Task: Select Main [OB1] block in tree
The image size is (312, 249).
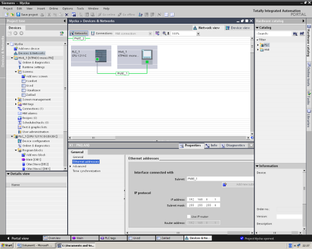Action: pos(34,159)
